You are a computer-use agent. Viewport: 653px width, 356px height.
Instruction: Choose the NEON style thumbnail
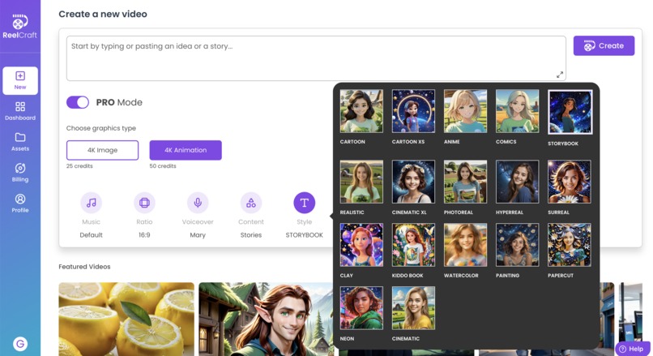(x=361, y=308)
